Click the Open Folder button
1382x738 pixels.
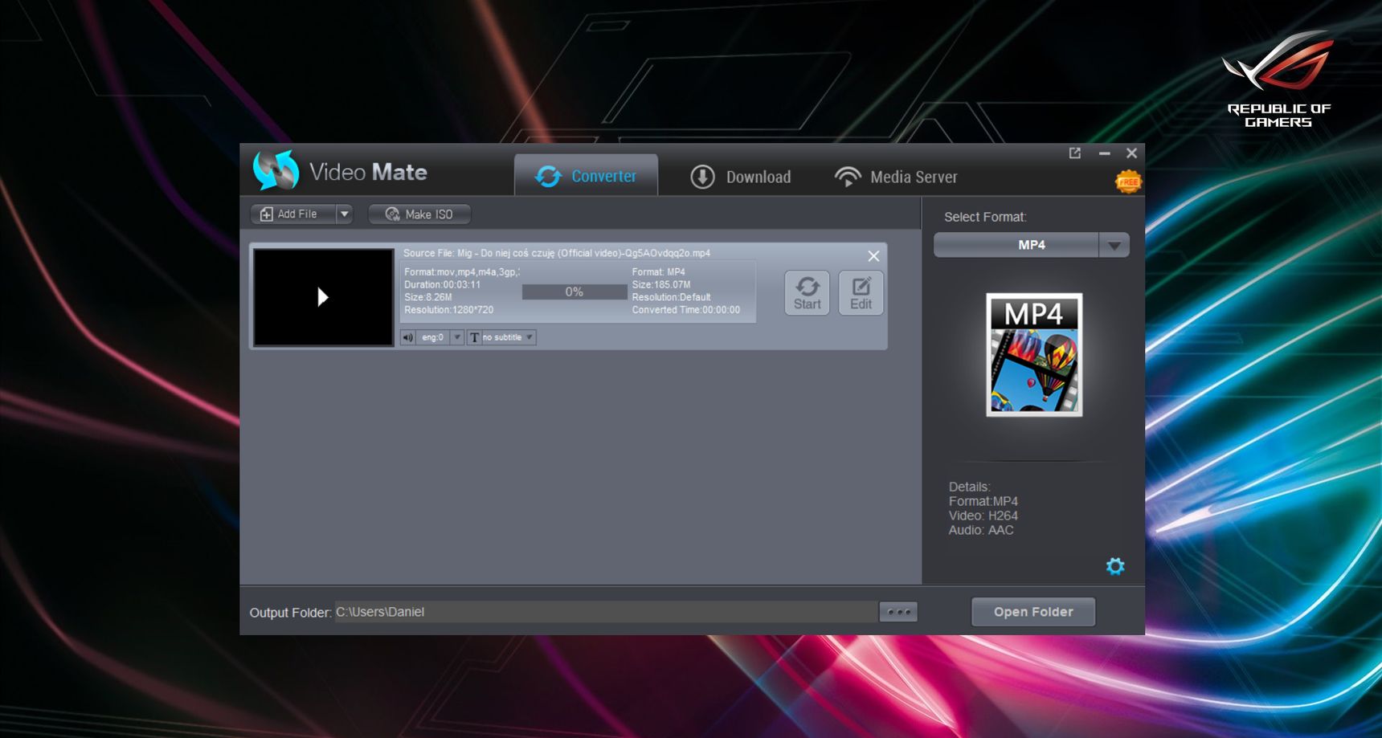[1033, 612]
